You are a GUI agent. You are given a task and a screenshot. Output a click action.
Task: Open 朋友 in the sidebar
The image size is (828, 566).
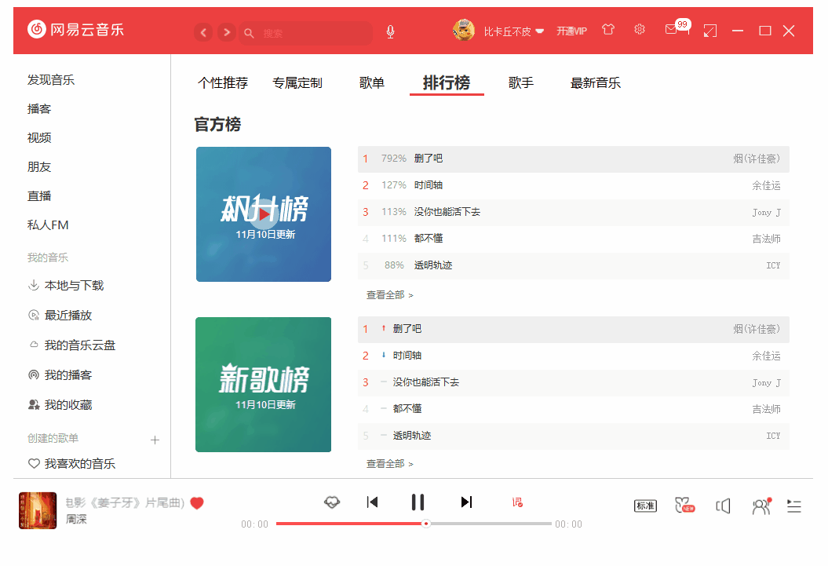pos(39,167)
